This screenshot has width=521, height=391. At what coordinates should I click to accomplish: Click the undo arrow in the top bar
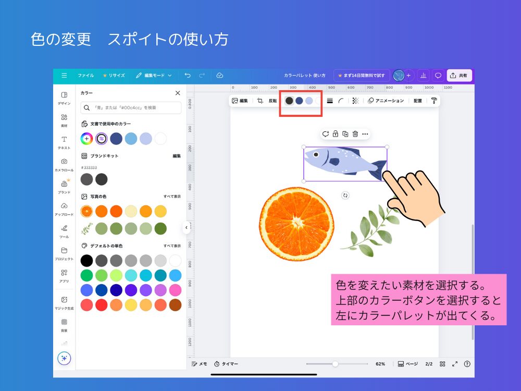pyautogui.click(x=188, y=75)
